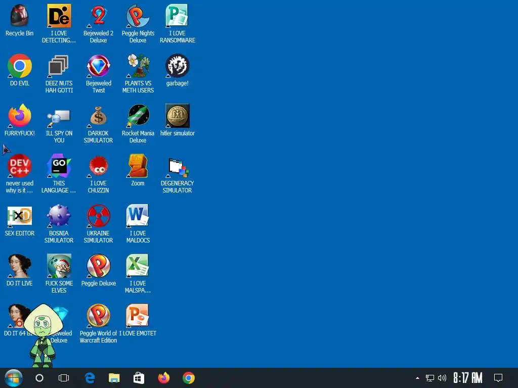Launch Microsoft Edge from the taskbar

pyautogui.click(x=90, y=378)
